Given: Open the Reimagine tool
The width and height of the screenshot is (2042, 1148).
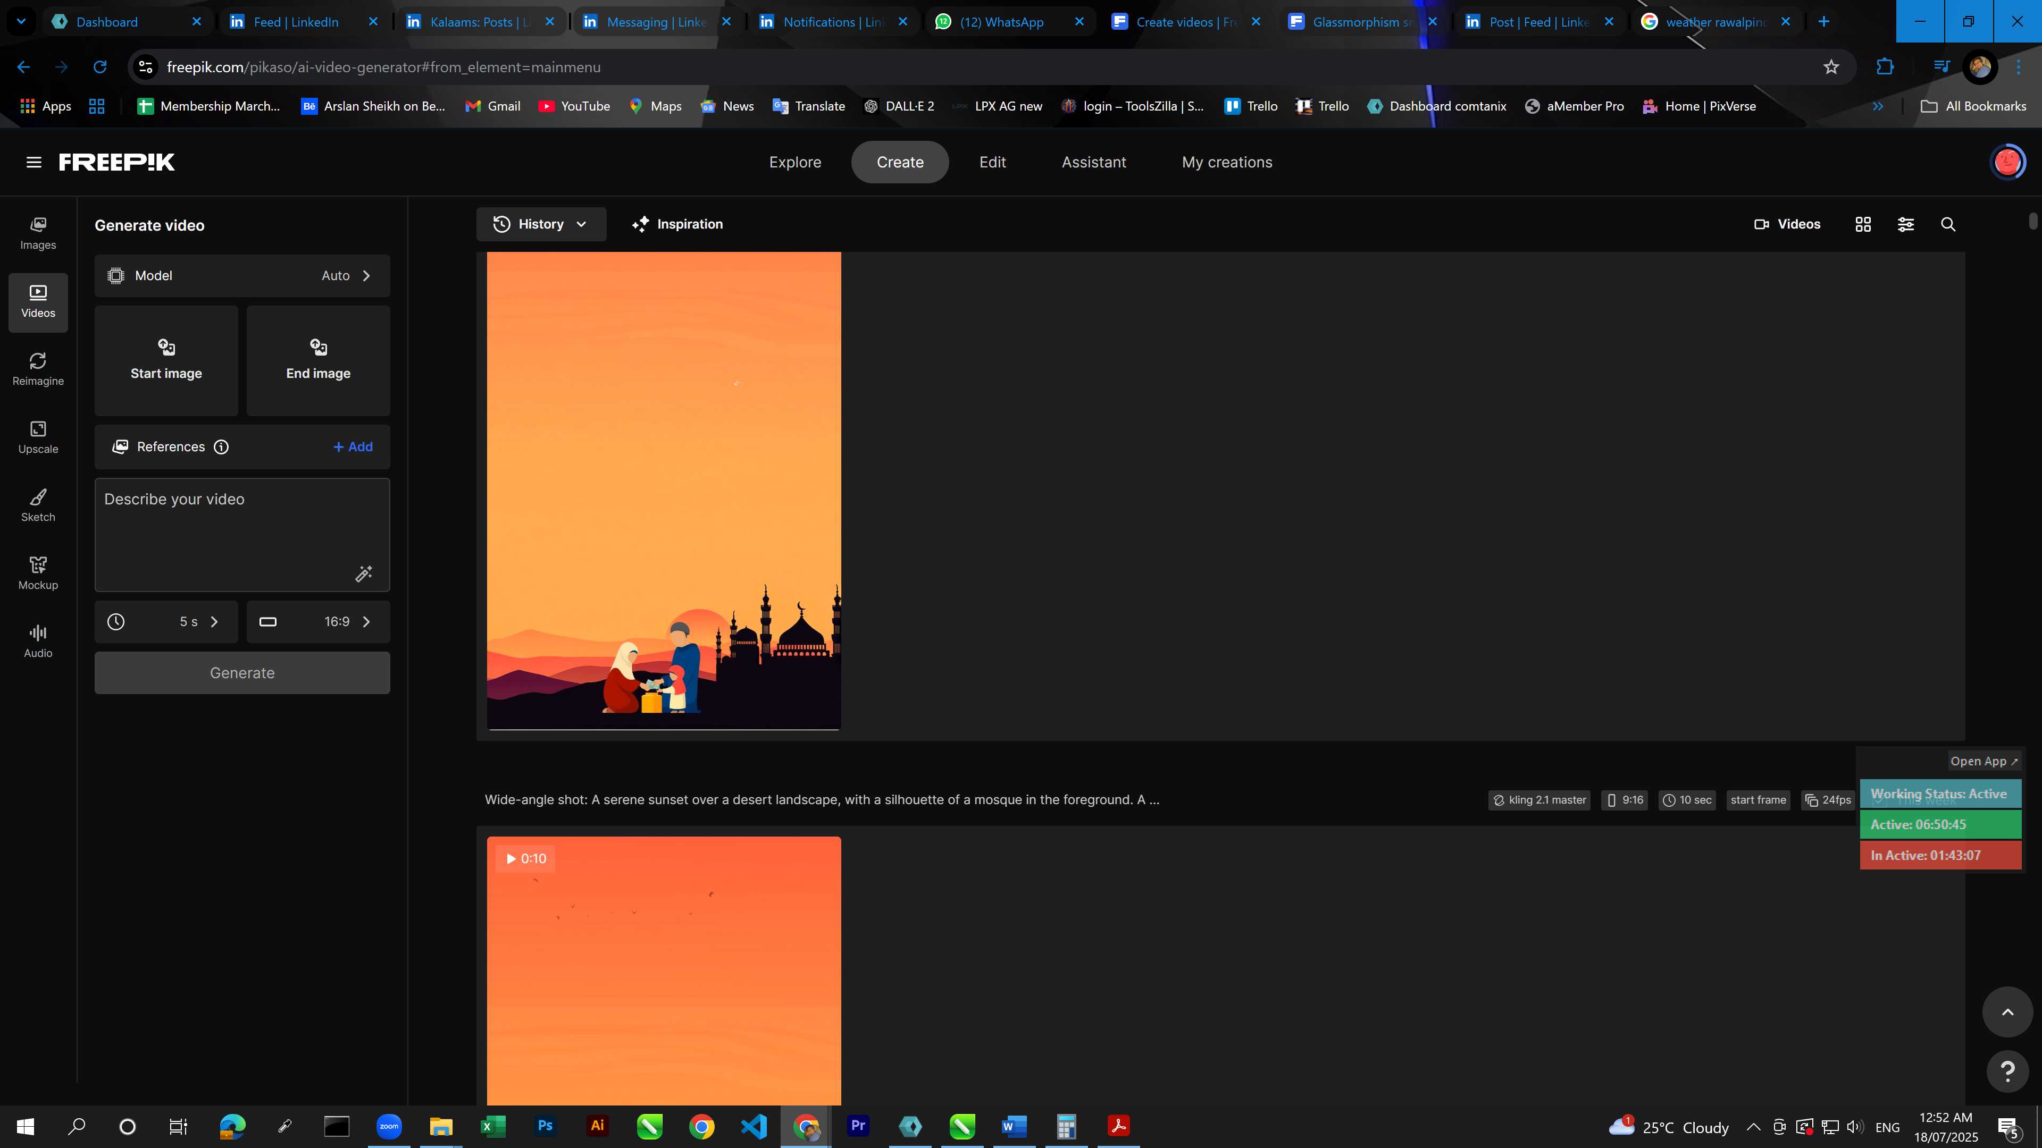Looking at the screenshot, I should click(x=38, y=370).
